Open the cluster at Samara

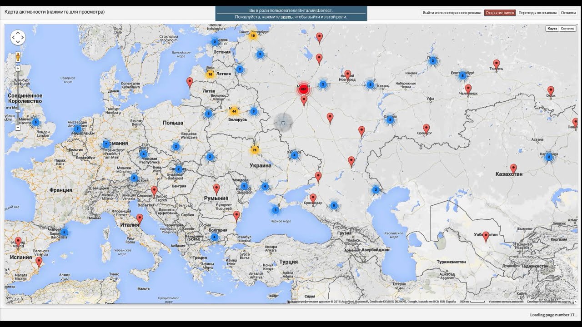point(390,119)
